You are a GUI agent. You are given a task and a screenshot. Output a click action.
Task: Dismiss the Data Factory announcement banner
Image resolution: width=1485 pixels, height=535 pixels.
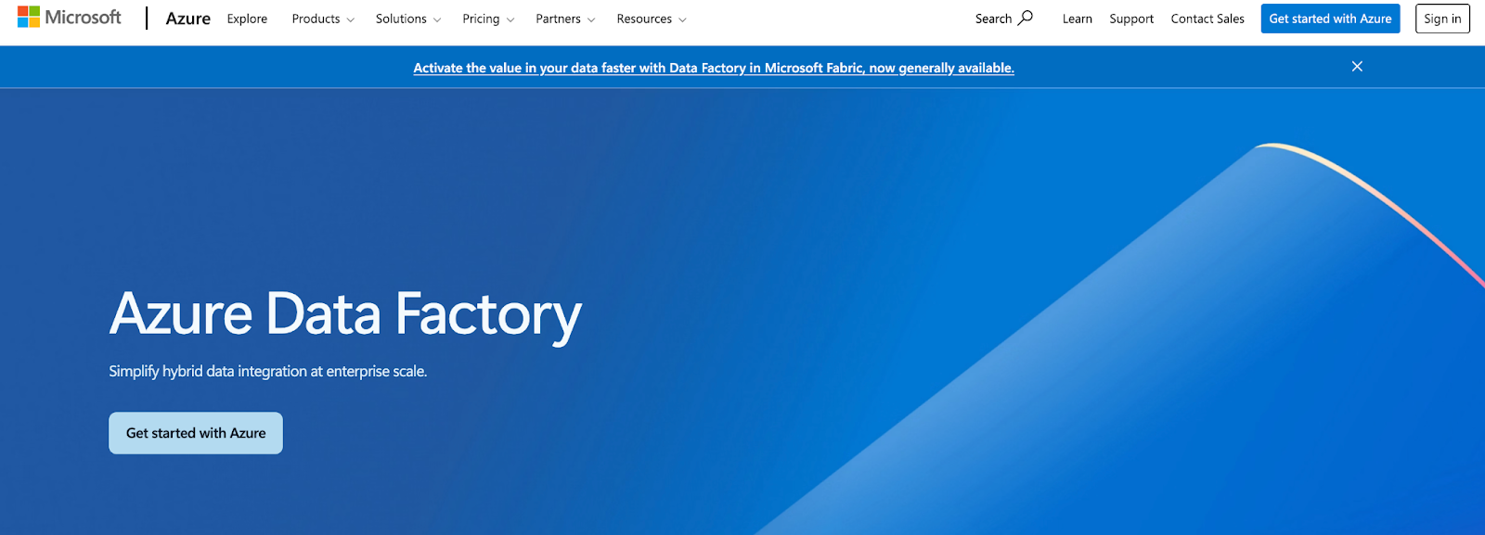coord(1357,67)
